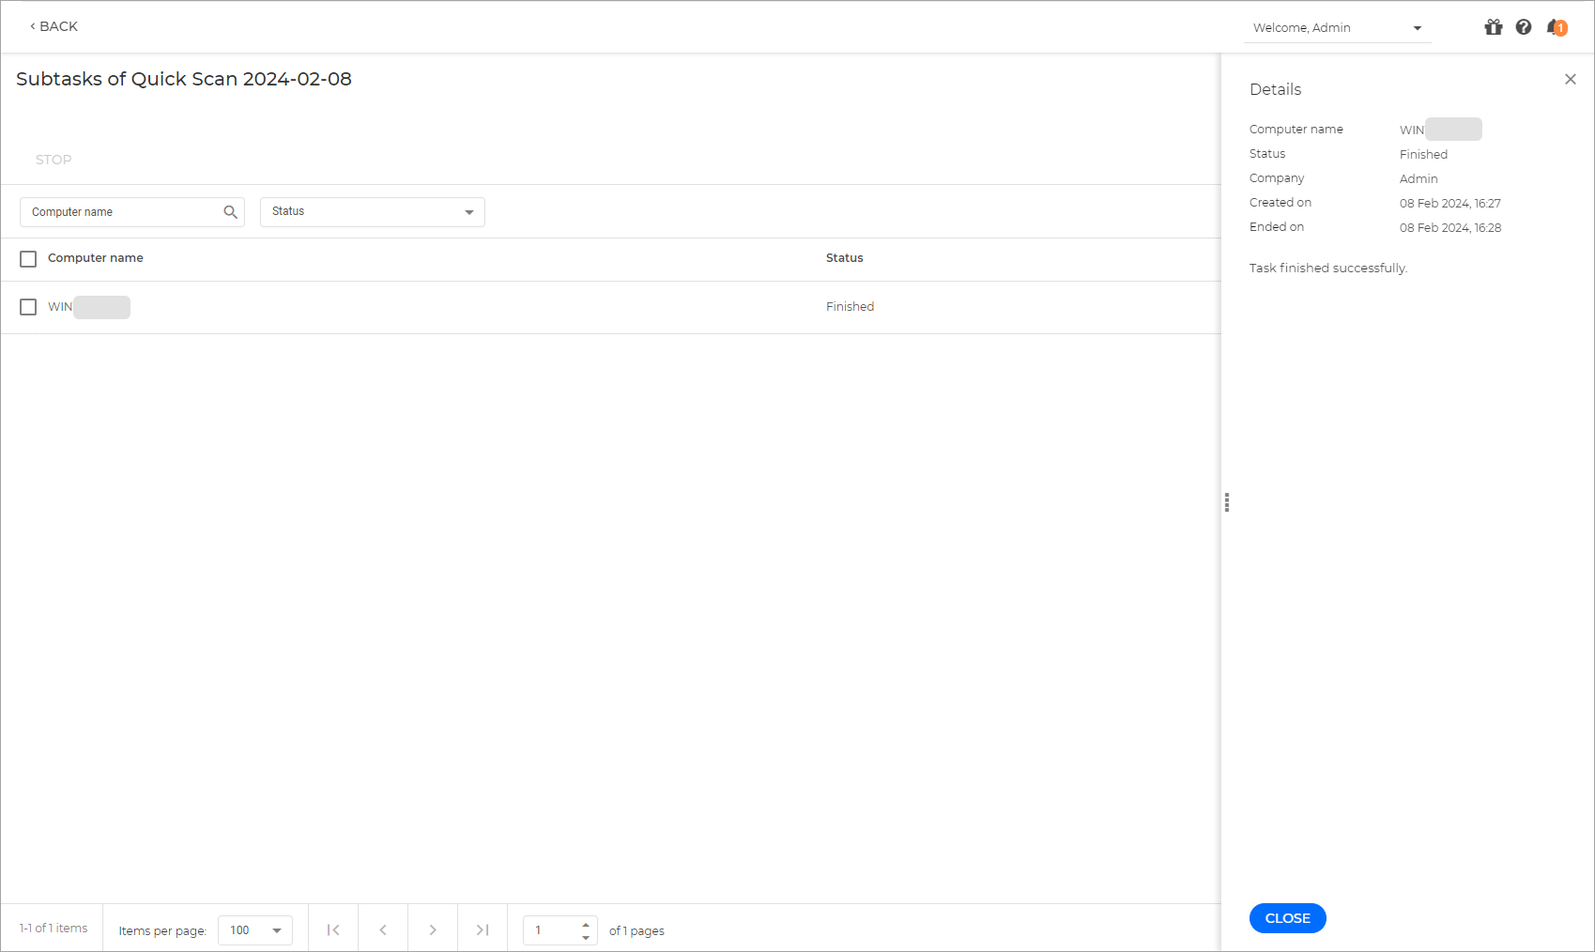This screenshot has width=1595, height=952.
Task: Navigate back using the BACK link
Action: point(54,26)
